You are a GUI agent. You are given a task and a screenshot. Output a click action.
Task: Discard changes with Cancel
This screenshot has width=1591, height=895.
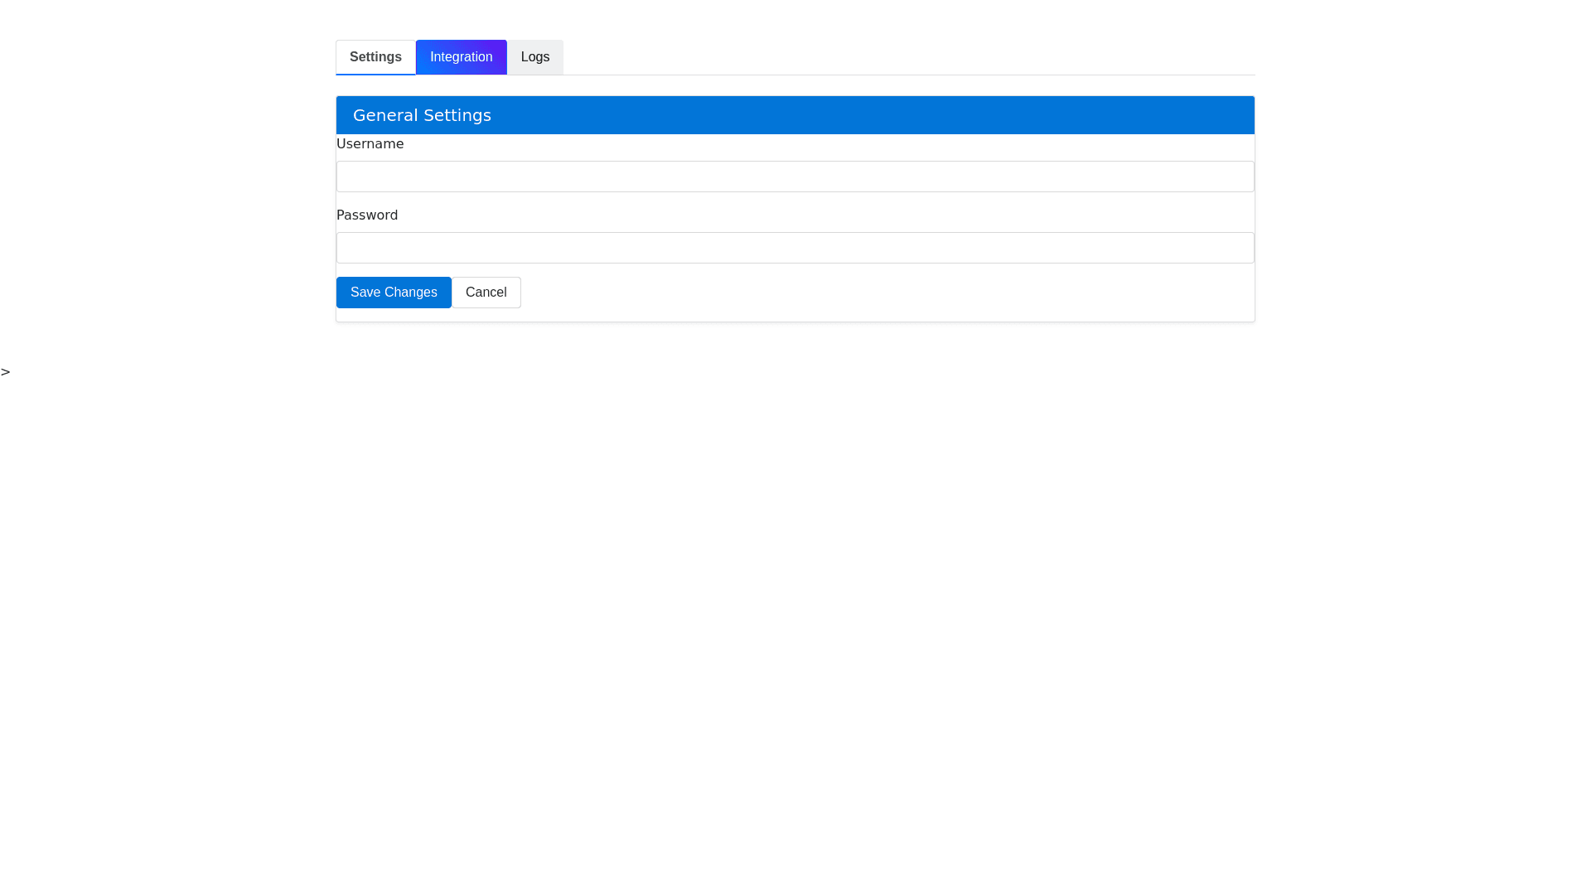pyautogui.click(x=486, y=293)
